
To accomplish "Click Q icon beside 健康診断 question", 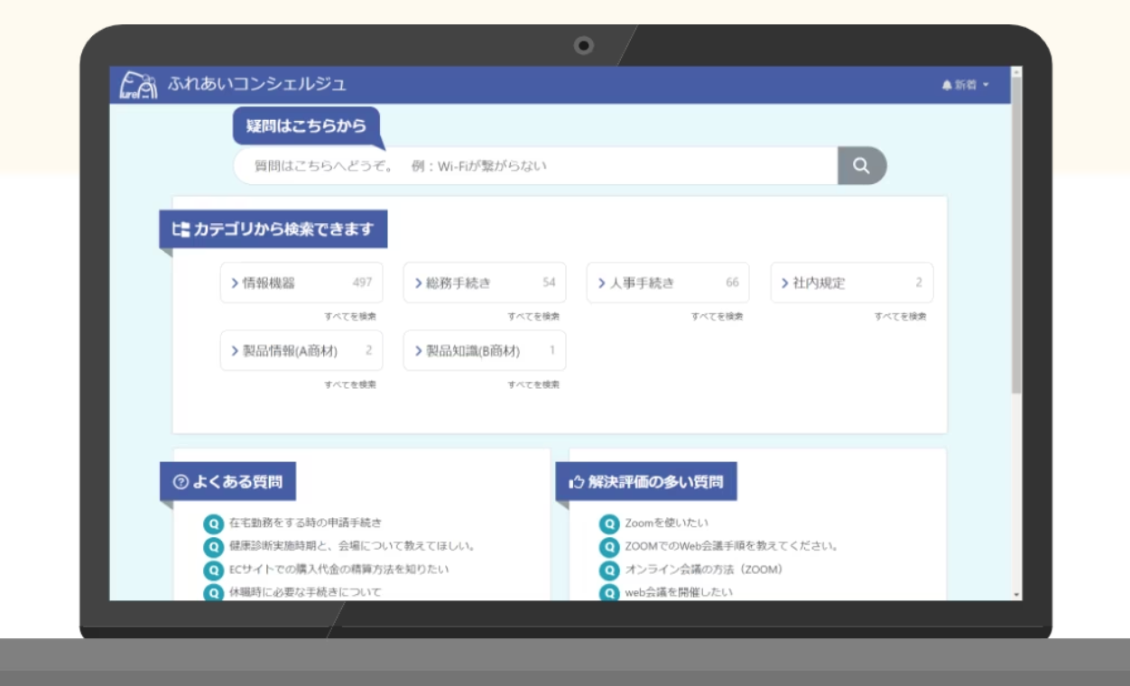I will tap(213, 547).
